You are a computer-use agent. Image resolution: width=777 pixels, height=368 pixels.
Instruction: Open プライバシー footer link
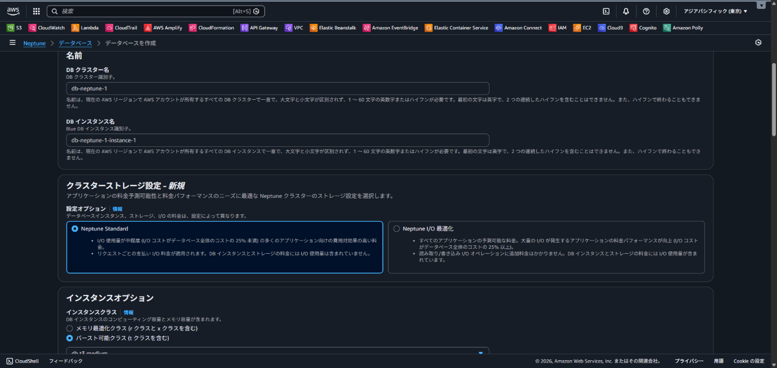point(689,361)
